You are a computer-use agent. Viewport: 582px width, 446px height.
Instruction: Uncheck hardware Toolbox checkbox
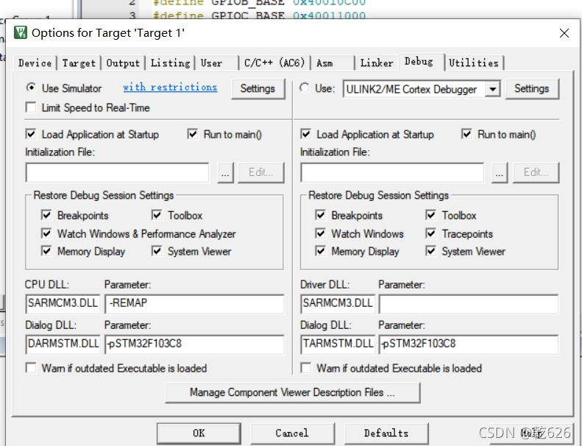pos(431,215)
